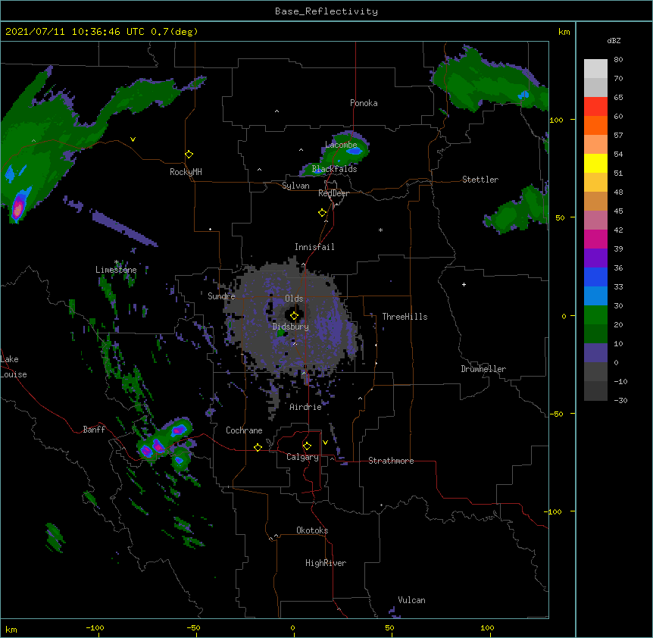Select the orange 57–60 dBZ legend swatch
Image resolution: width=653 pixels, height=638 pixels.
595,125
